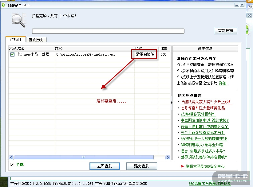Open the 详细 link in details panel
Viewport: 253px width, 187px height.
(x=223, y=83)
